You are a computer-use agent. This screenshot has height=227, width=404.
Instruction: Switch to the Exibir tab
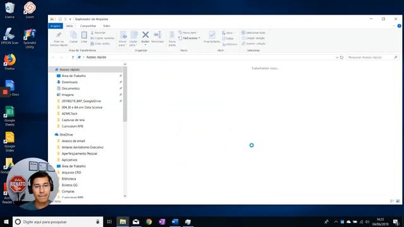pyautogui.click(x=107, y=26)
